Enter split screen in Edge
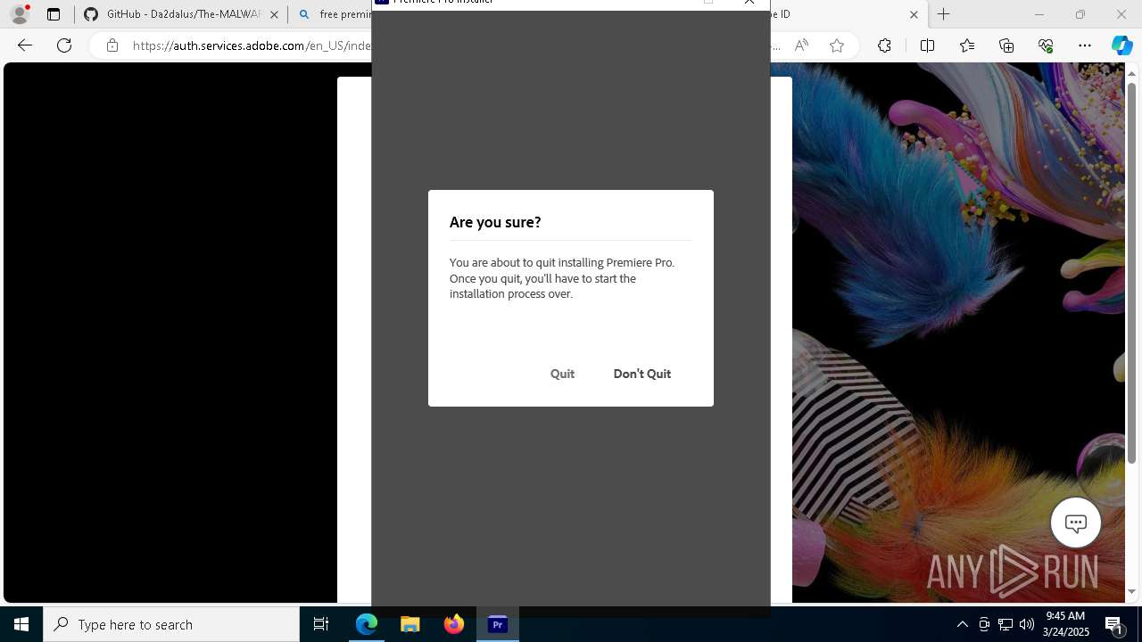The width and height of the screenshot is (1142, 642). pos(927,45)
